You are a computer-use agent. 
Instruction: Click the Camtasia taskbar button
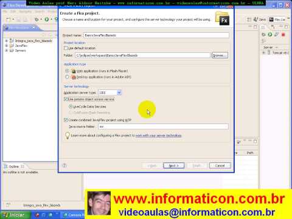[x=73, y=215]
